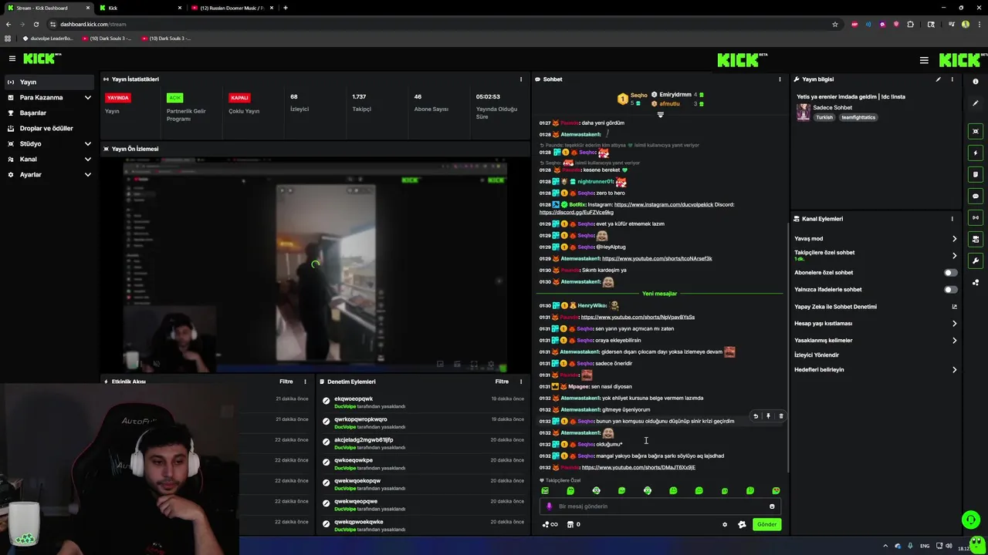The image size is (988, 555).
Task: Click the chat panel scrollbar
Action: pos(787,347)
